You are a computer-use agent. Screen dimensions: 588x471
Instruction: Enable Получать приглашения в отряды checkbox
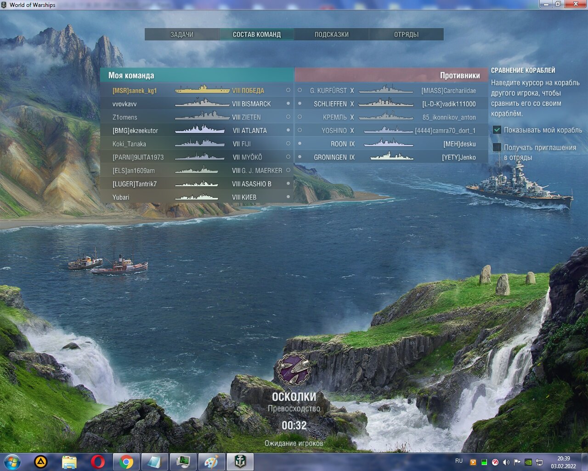[x=497, y=147]
